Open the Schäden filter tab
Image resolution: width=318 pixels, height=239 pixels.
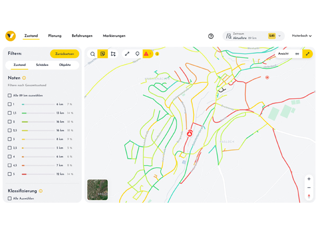(x=42, y=65)
